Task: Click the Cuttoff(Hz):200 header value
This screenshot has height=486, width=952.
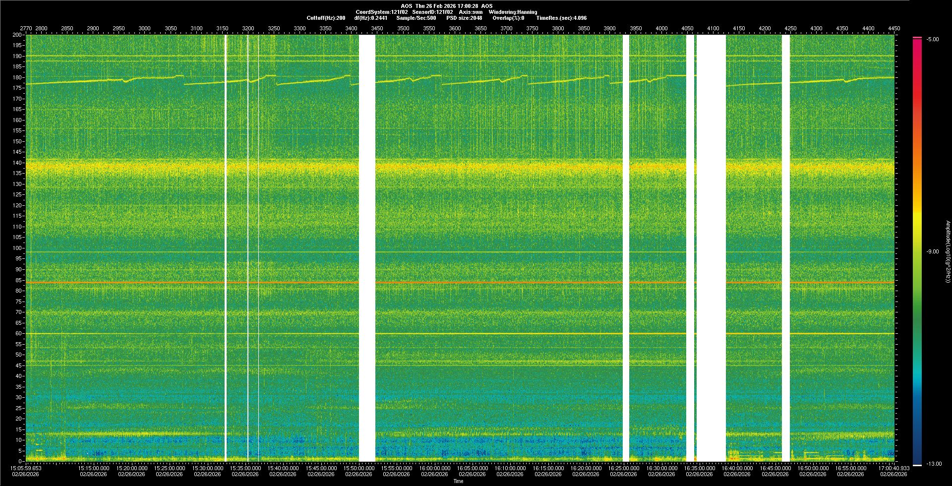Action: [326, 18]
